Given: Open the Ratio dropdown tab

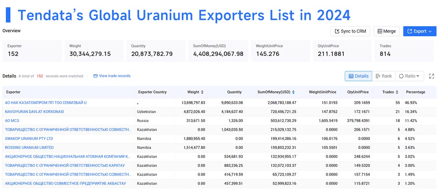Looking at the screenshot, I should click(409, 76).
